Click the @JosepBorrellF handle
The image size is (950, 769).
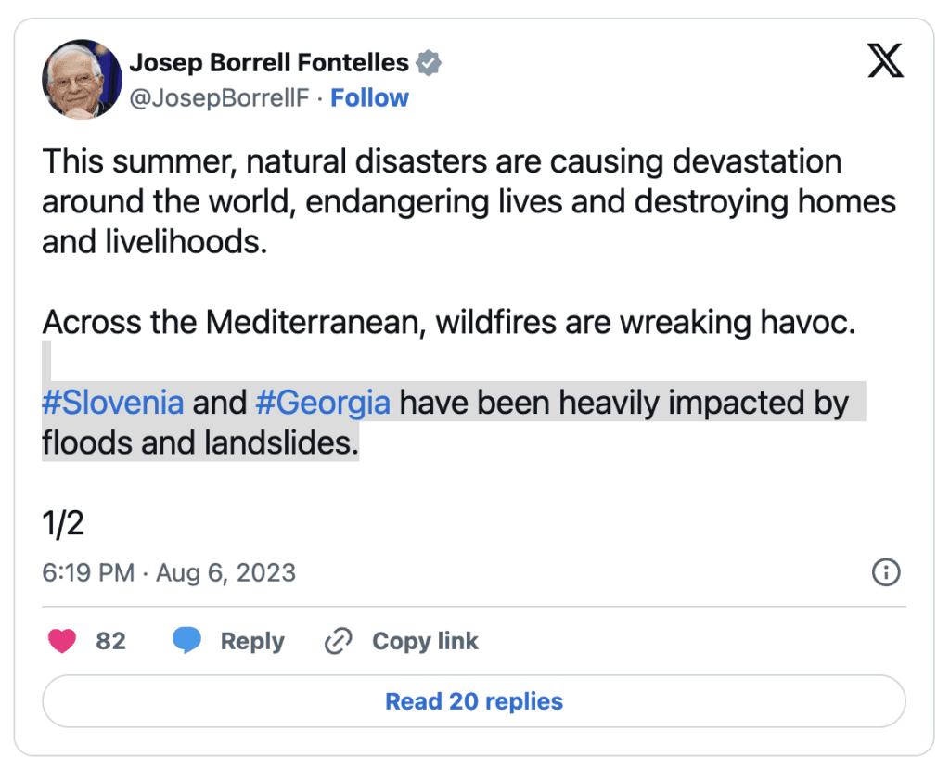[219, 98]
